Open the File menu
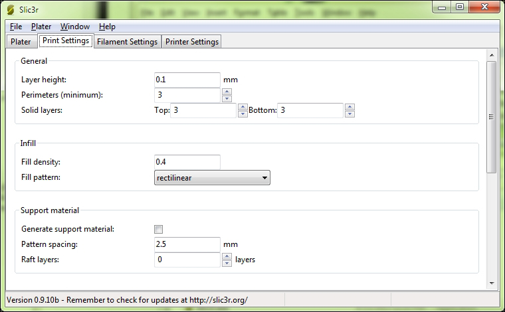 tap(16, 27)
